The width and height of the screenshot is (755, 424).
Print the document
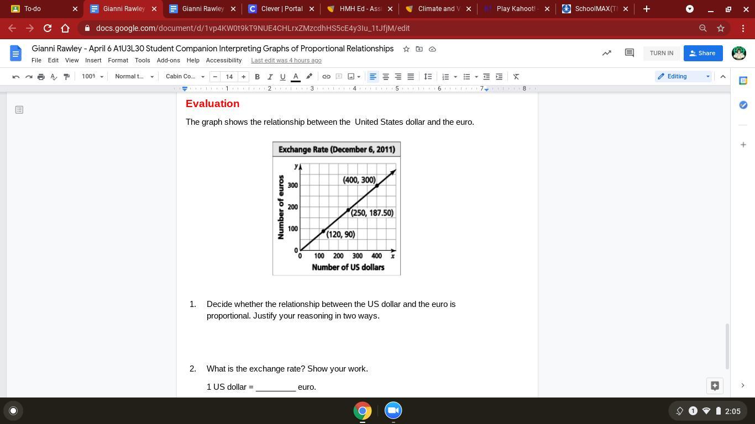[41, 77]
